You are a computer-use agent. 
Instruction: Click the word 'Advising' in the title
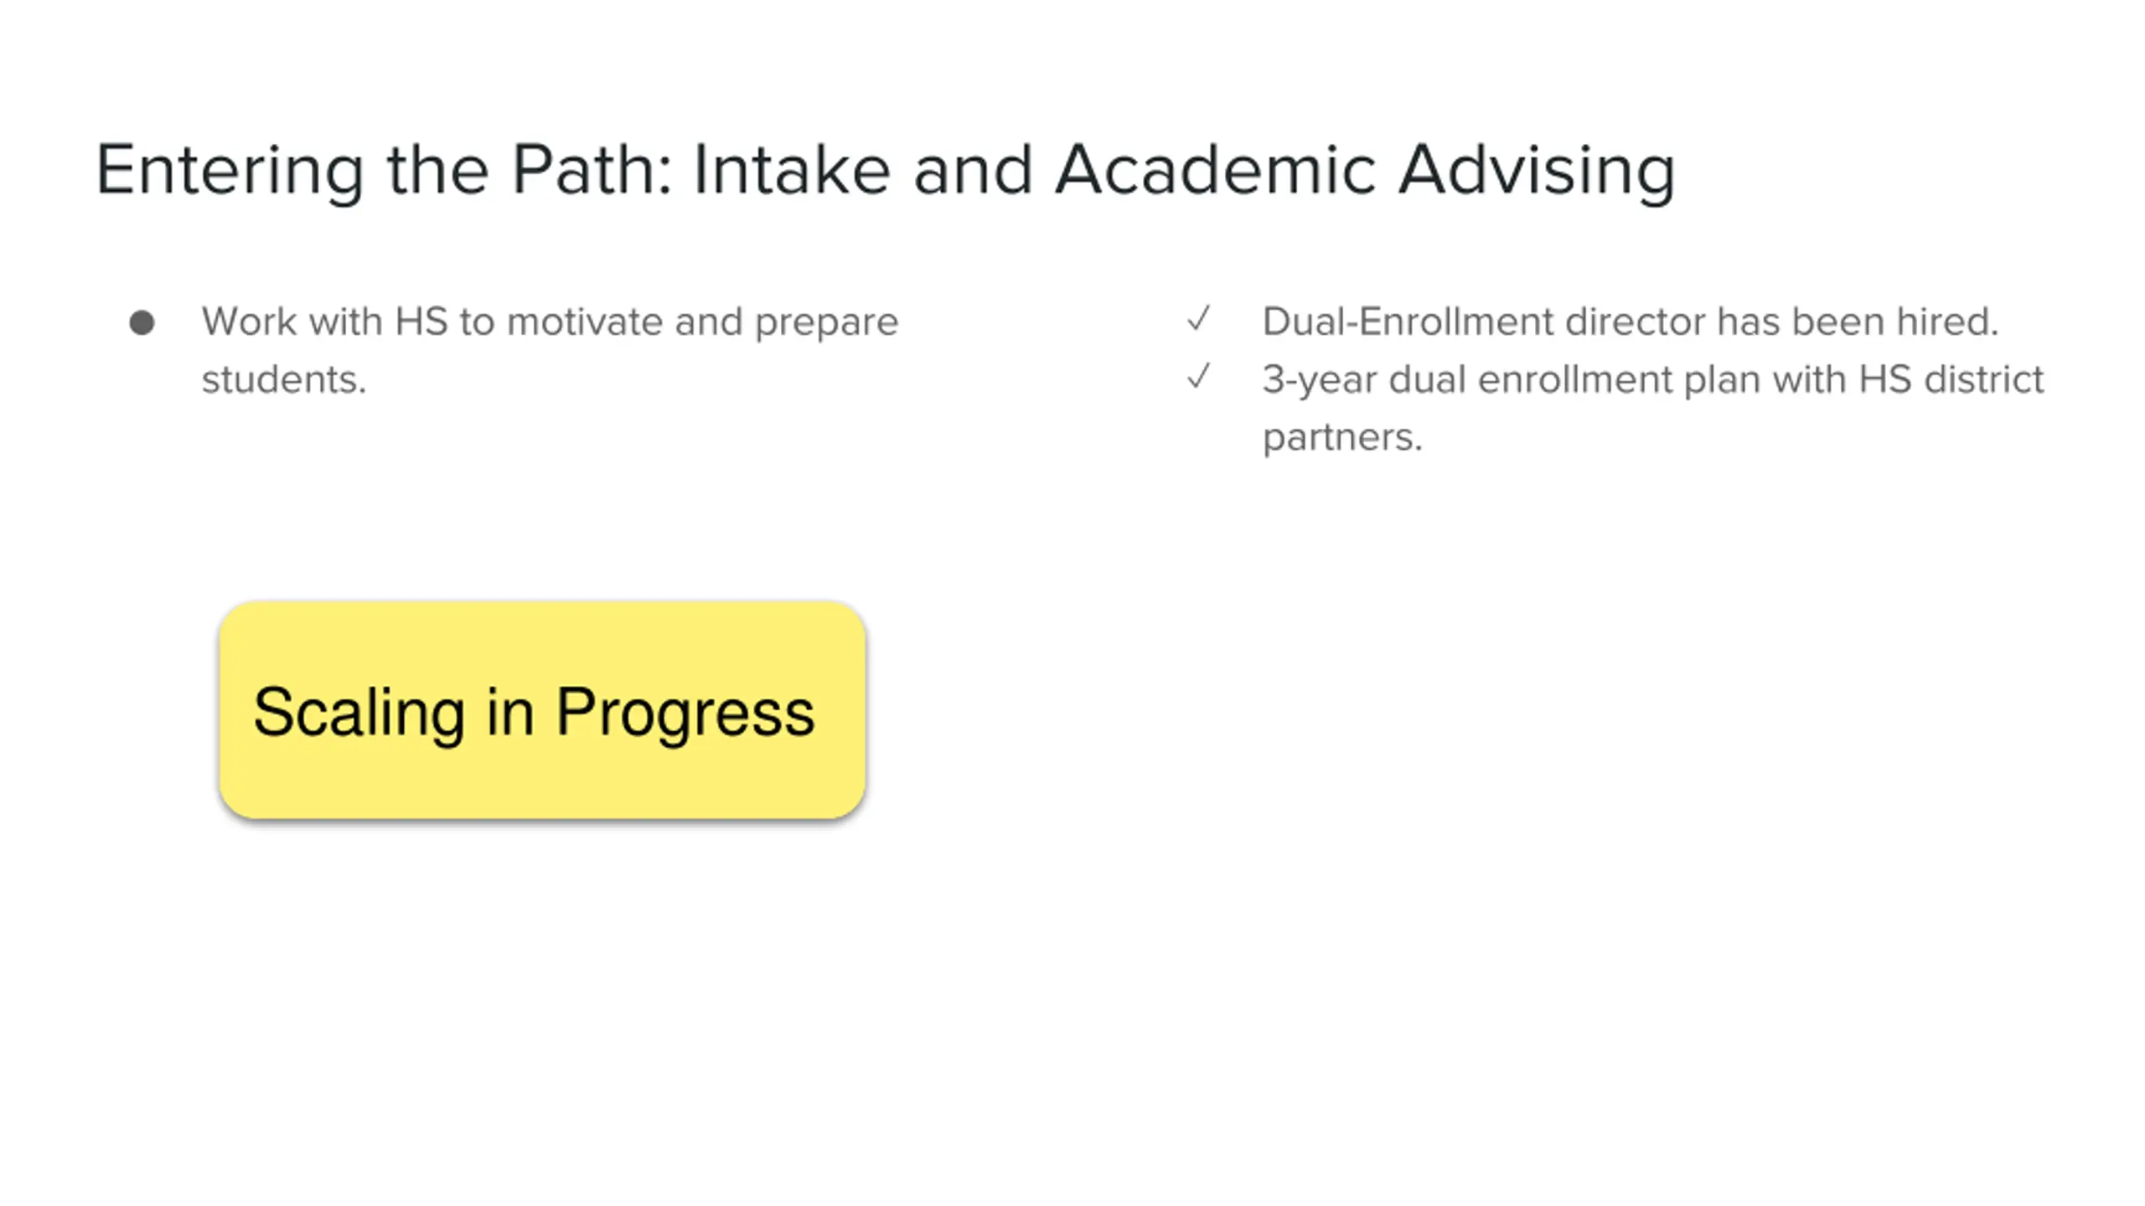1536,170
